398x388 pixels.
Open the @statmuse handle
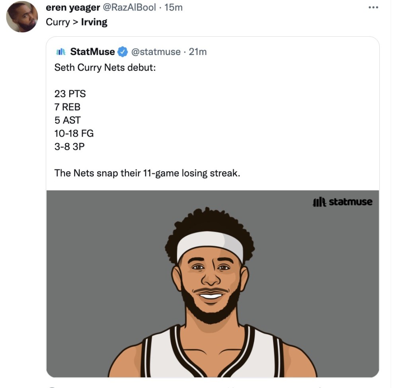[x=156, y=52]
